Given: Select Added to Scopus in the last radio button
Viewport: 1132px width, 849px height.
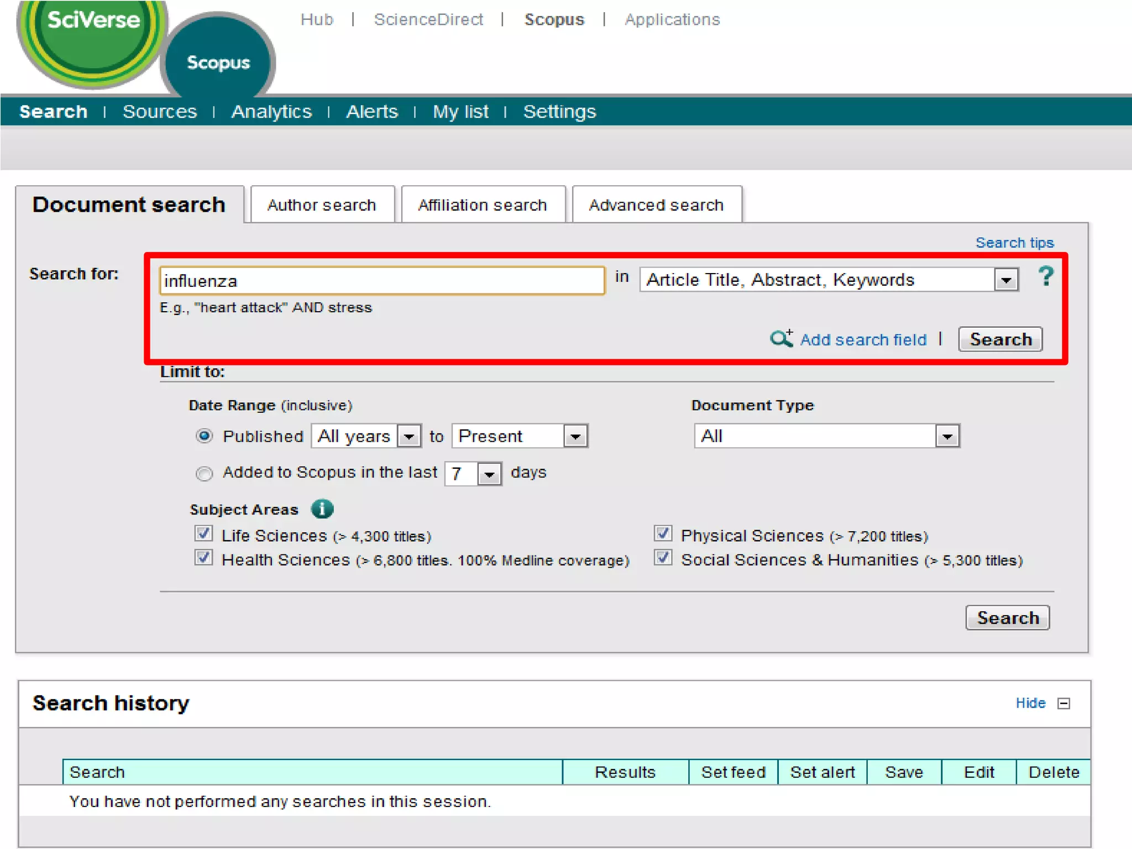Looking at the screenshot, I should pos(204,474).
